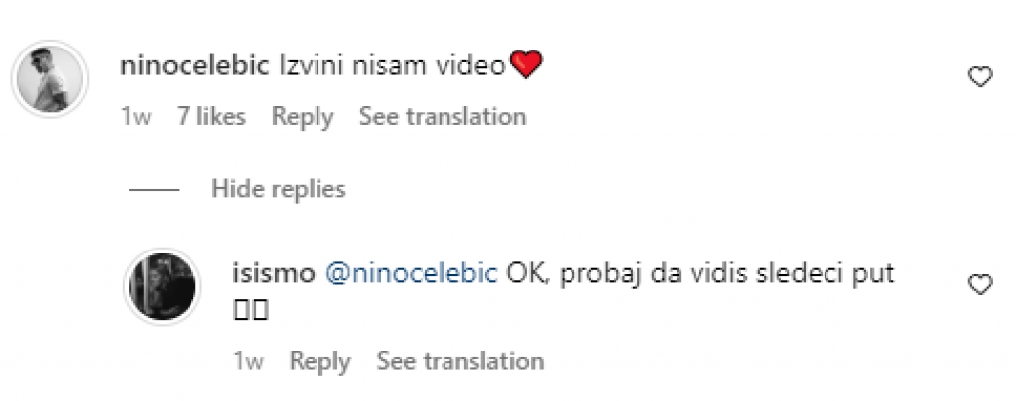Click the bold ninocelebic username
1016x401 pixels.
coord(193,66)
